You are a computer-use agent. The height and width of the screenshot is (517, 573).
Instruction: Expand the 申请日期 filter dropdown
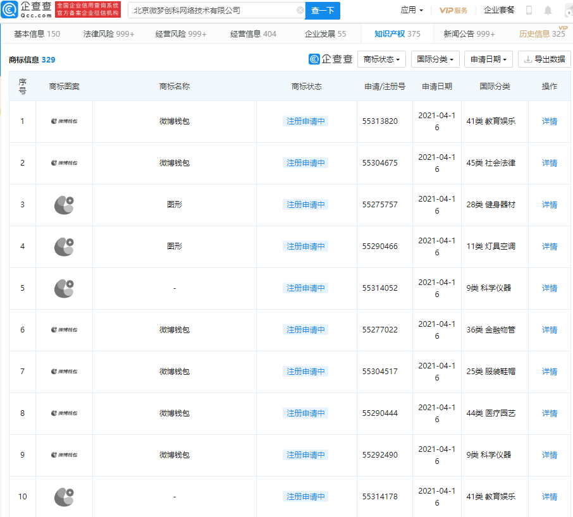pos(489,59)
